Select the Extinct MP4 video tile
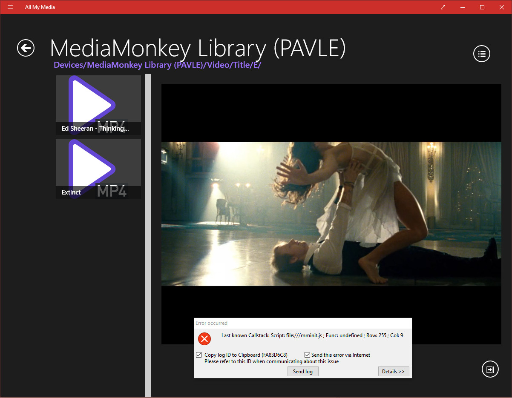Screen dimensions: 512x398 point(98,169)
